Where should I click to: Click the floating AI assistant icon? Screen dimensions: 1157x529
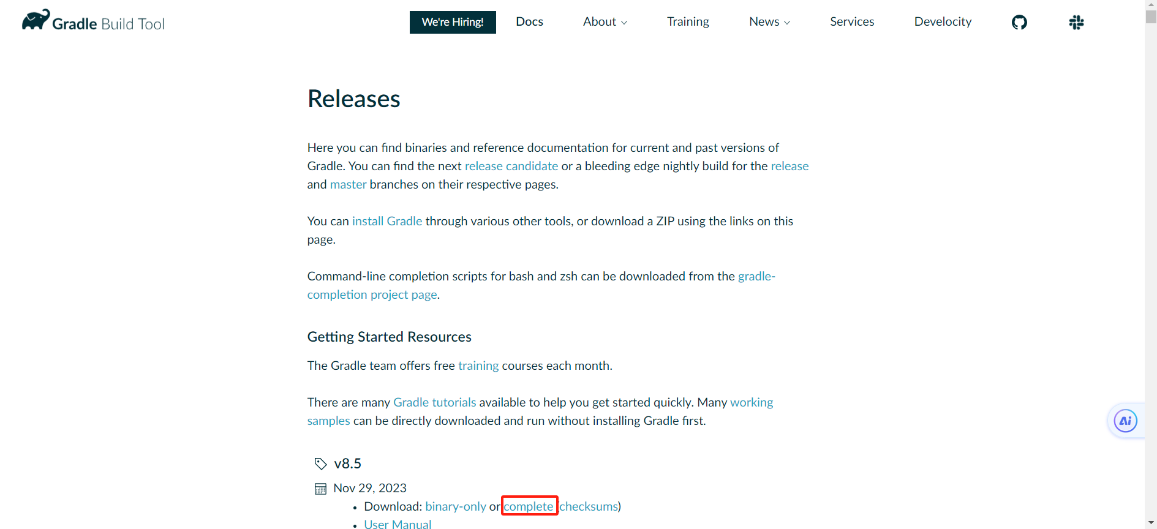[x=1125, y=421]
